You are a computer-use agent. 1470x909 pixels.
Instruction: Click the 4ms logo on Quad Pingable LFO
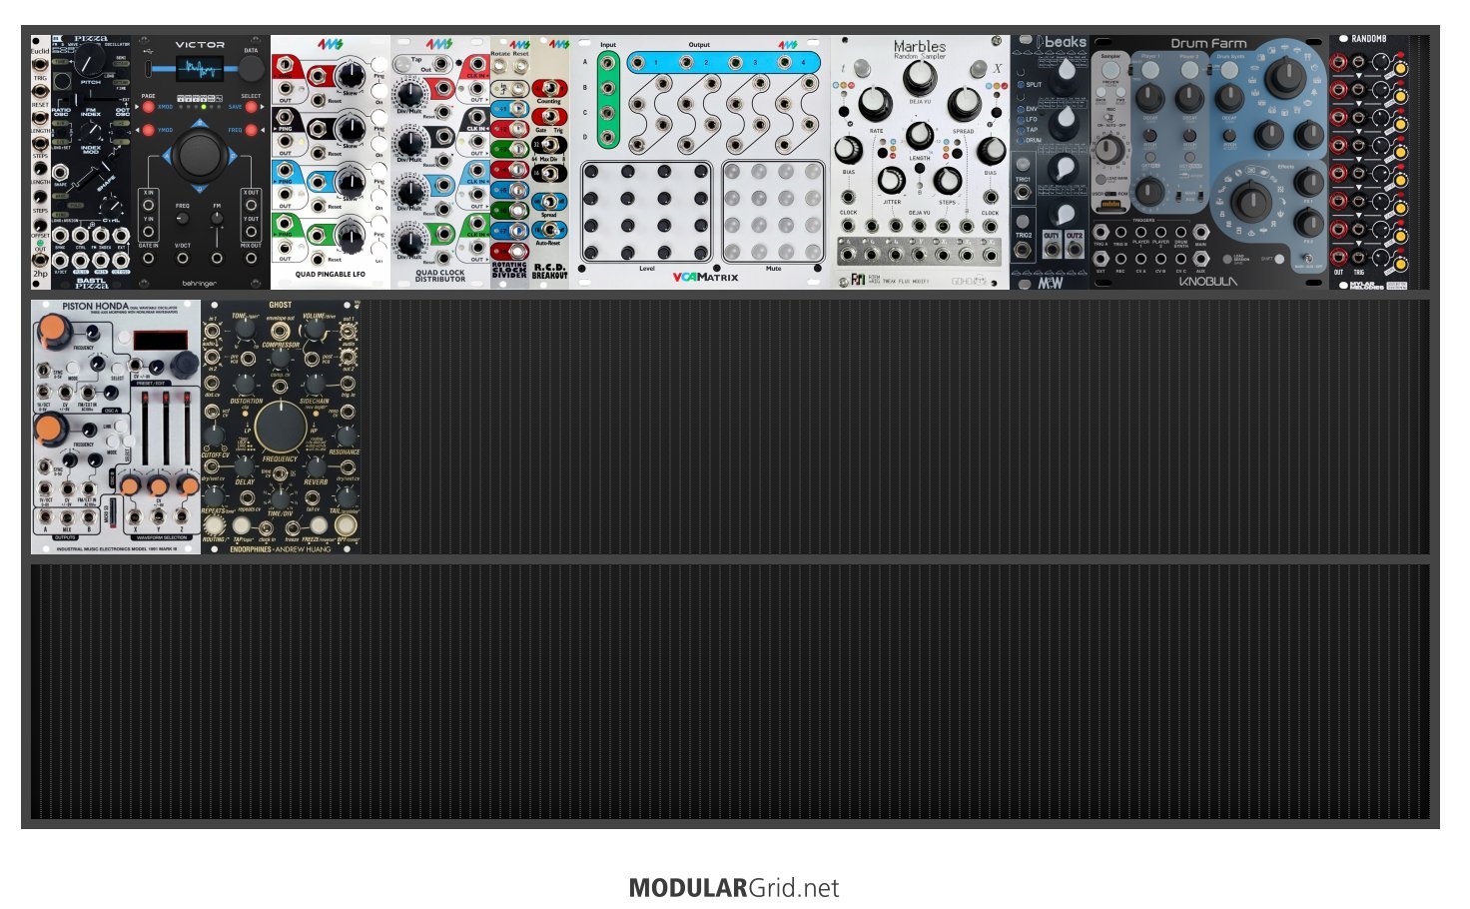330,45
